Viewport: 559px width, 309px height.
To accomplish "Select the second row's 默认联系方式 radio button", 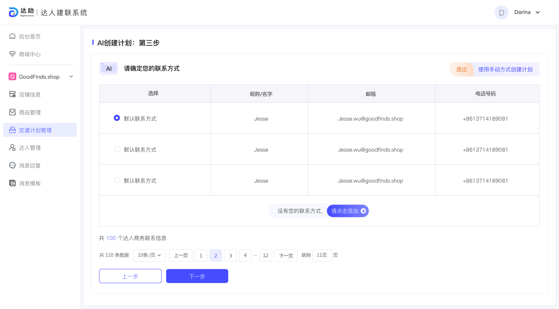I will click(117, 149).
